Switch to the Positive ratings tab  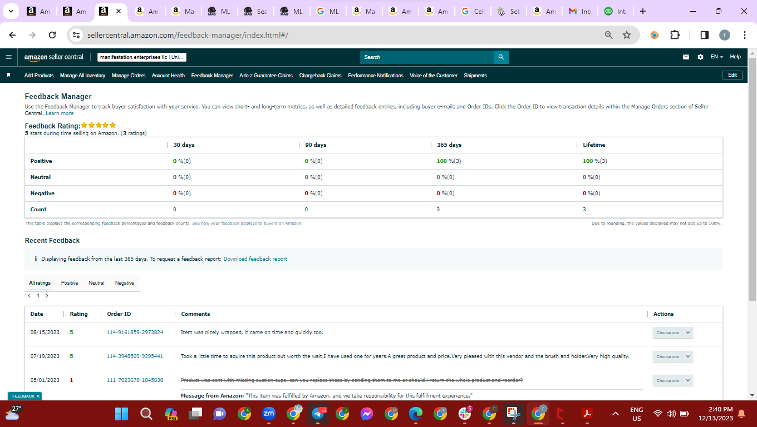coord(70,283)
